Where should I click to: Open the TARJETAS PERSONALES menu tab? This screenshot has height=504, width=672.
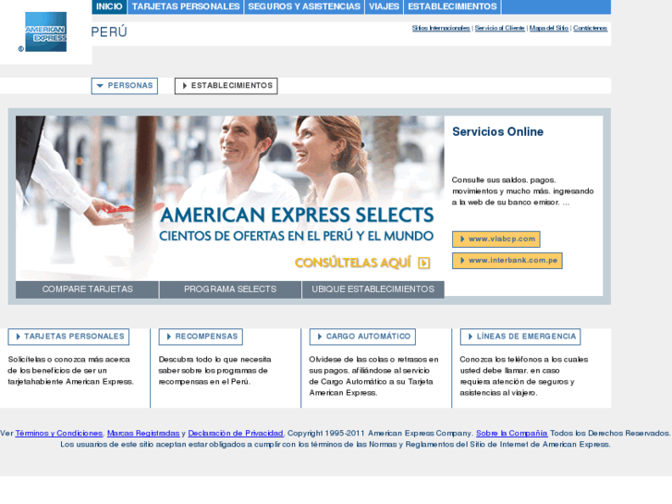click(186, 6)
